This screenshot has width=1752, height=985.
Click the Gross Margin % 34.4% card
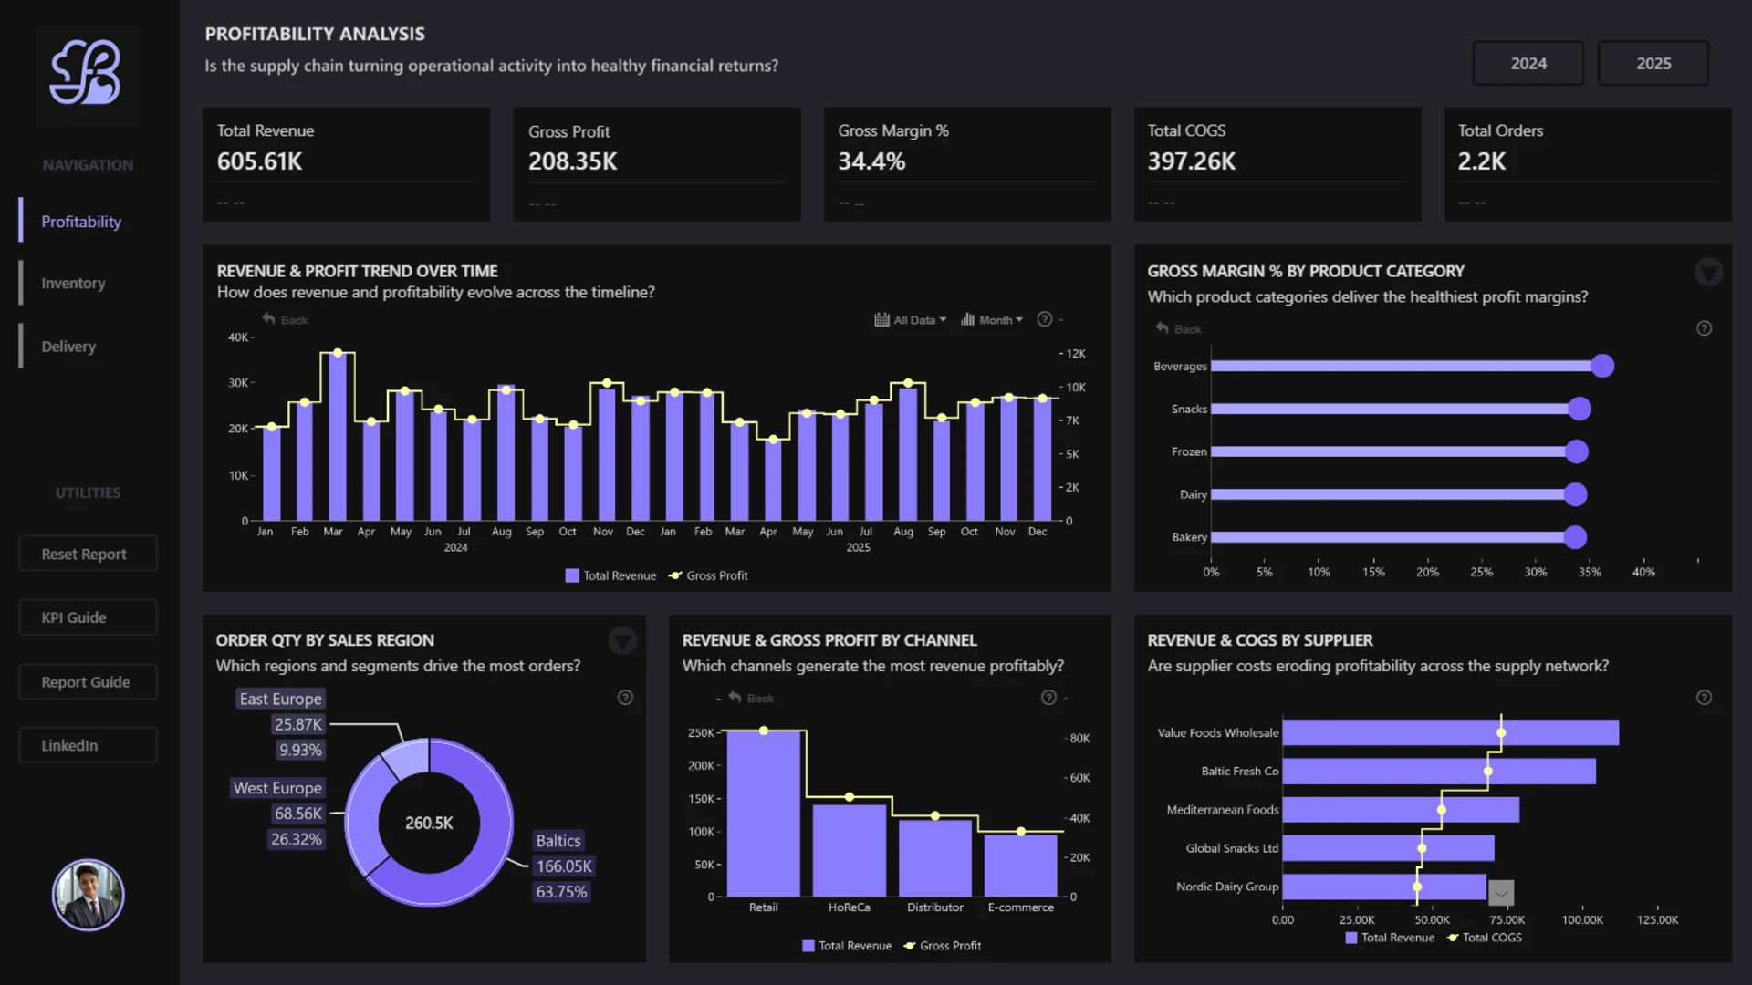(x=967, y=164)
